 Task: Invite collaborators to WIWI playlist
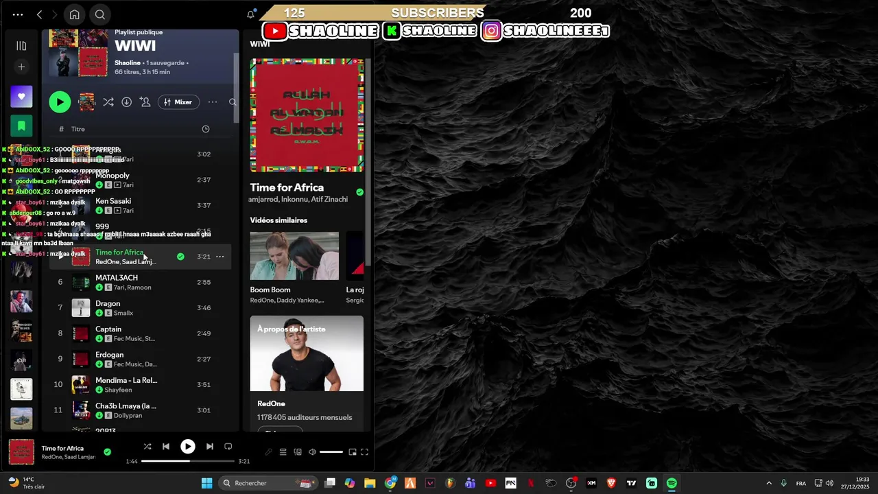pos(145,102)
